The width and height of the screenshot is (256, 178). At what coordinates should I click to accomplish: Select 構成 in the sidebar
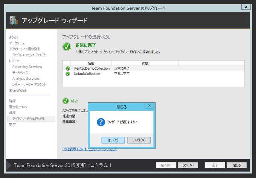point(12,113)
